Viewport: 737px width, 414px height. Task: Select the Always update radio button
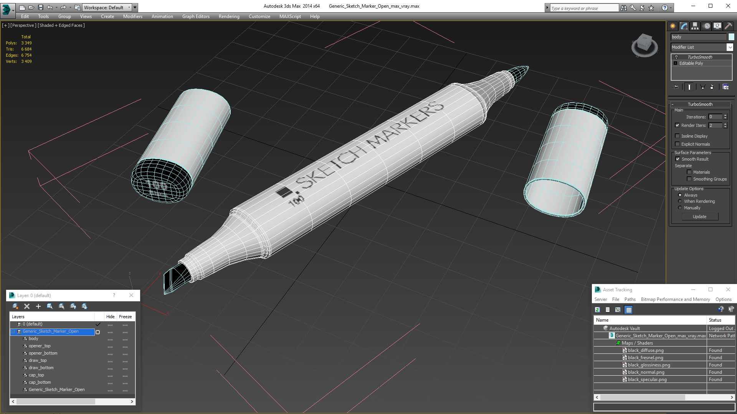[680, 195]
